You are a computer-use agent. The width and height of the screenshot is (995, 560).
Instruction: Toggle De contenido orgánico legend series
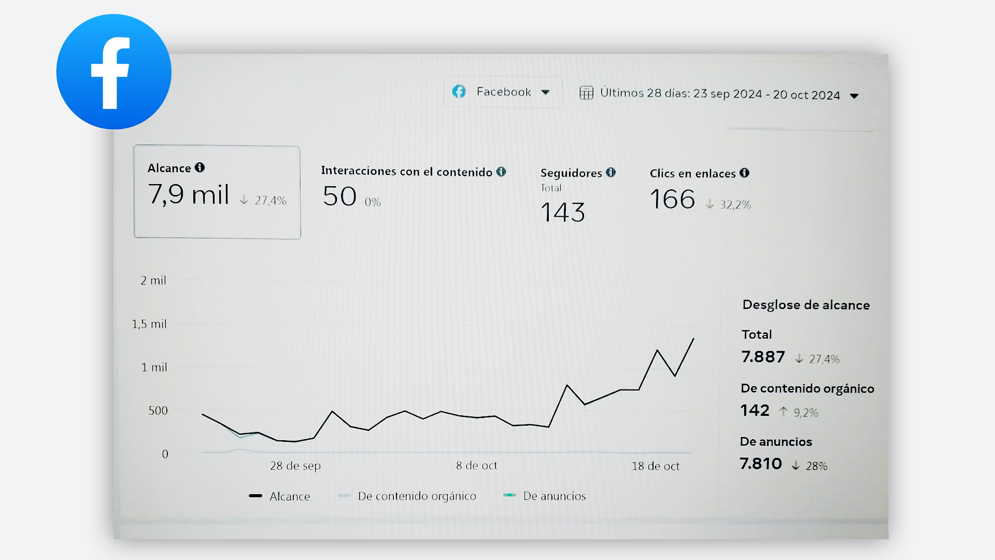point(417,496)
